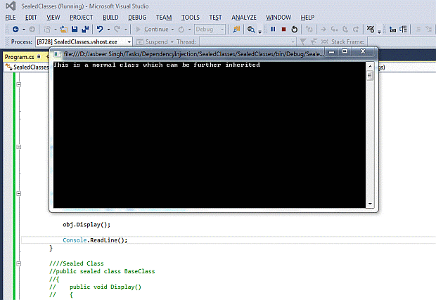This screenshot has height=300, width=436.
Task: Click the Show Next Statement arrow icon
Action: 323,30
